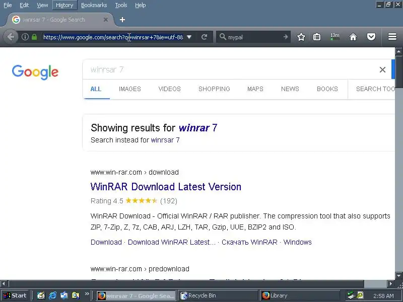Image resolution: width=403 pixels, height=302 pixels.
Task: Open the File menu
Action: (8, 5)
